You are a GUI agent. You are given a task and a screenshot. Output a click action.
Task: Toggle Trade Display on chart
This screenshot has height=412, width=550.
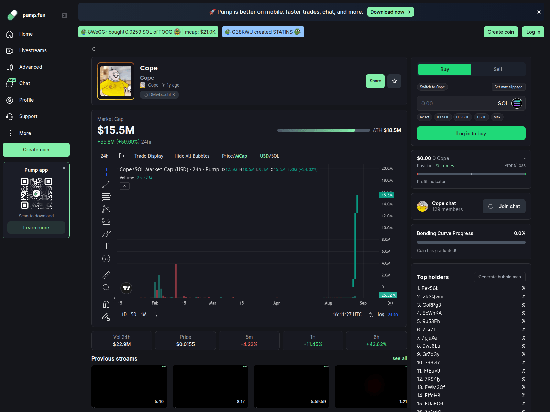point(149,156)
